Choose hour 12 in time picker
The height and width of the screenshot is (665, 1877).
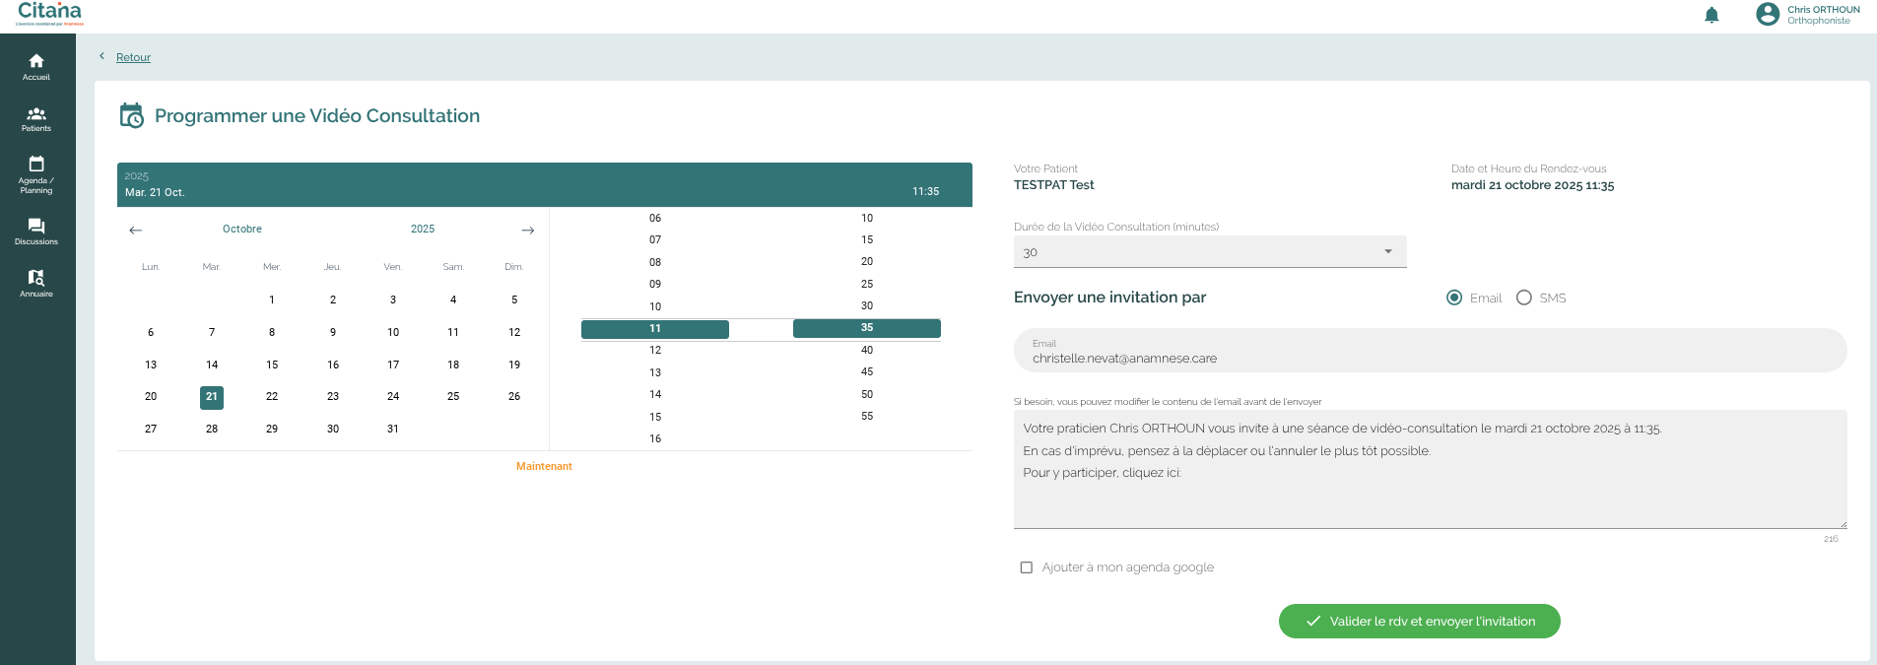[655, 351]
